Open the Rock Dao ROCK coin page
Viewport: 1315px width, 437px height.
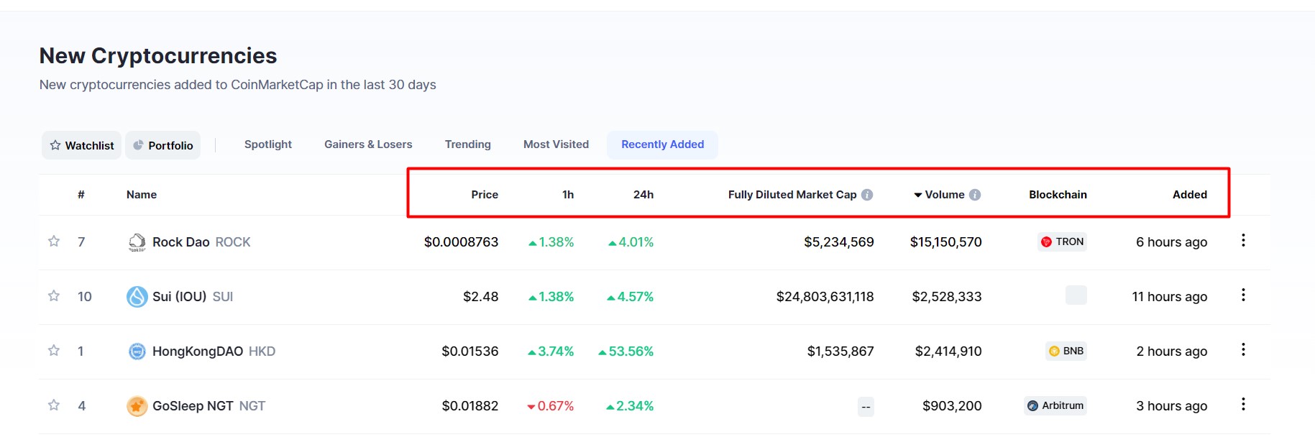(x=201, y=242)
